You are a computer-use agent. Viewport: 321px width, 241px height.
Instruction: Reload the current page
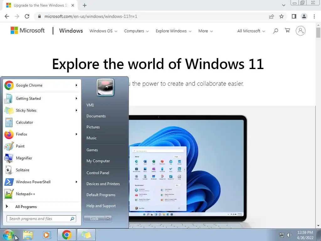[x=27, y=16]
